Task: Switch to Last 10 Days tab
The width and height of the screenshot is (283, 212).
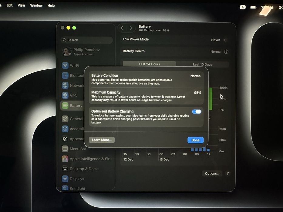Action: [x=202, y=64]
